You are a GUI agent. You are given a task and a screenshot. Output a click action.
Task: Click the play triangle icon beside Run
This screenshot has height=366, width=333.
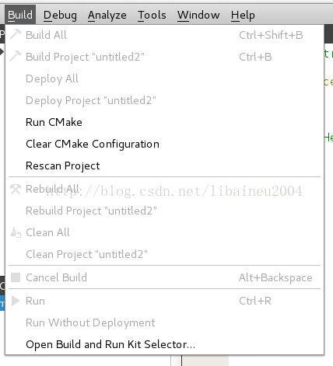(16, 301)
